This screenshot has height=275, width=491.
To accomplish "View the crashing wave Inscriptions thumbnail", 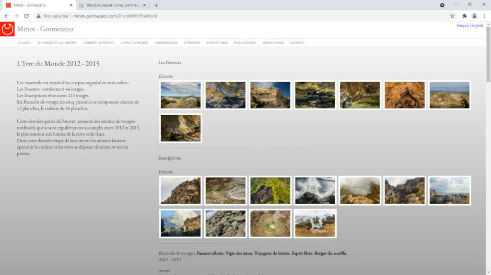I will point(315,190).
